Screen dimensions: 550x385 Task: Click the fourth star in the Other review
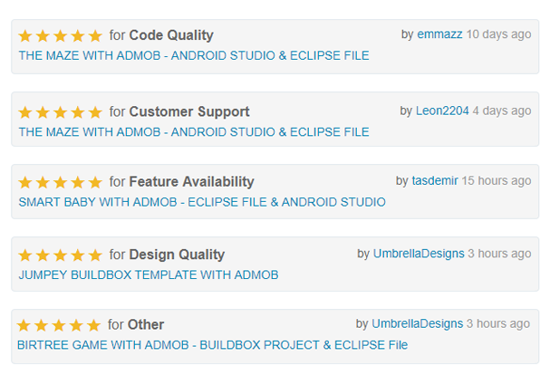tap(75, 325)
